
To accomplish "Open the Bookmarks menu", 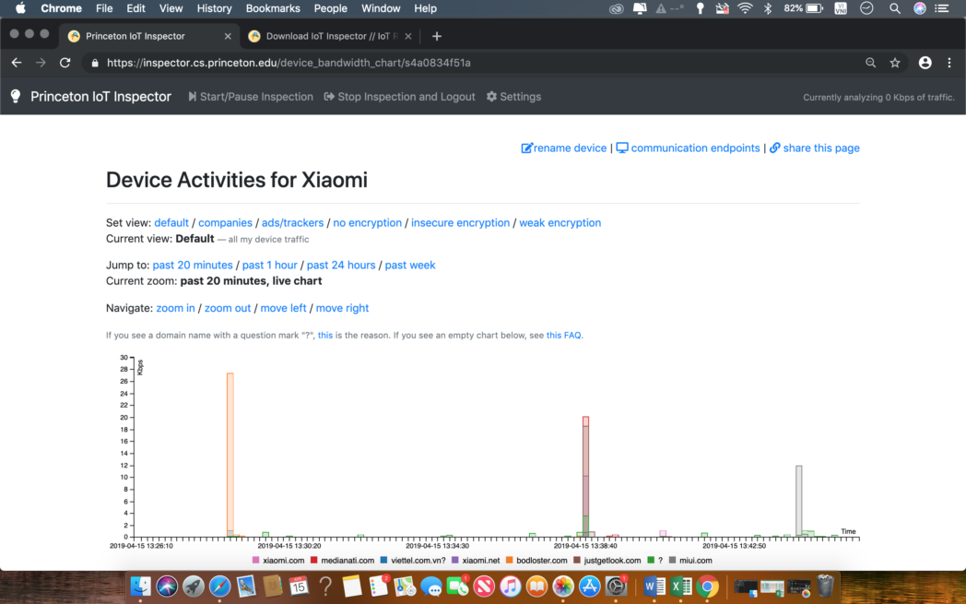I will pos(273,8).
